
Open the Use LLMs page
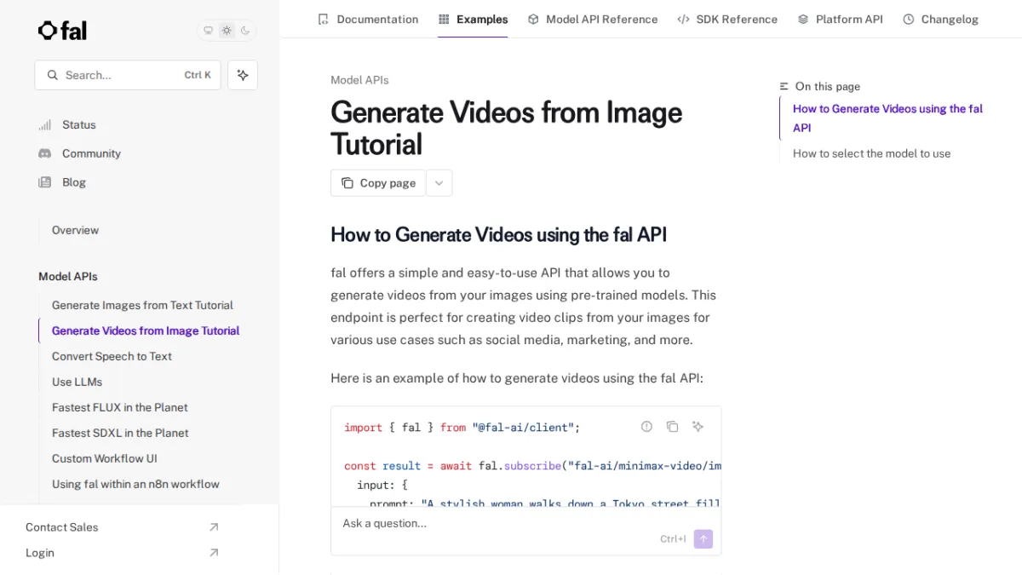77,382
